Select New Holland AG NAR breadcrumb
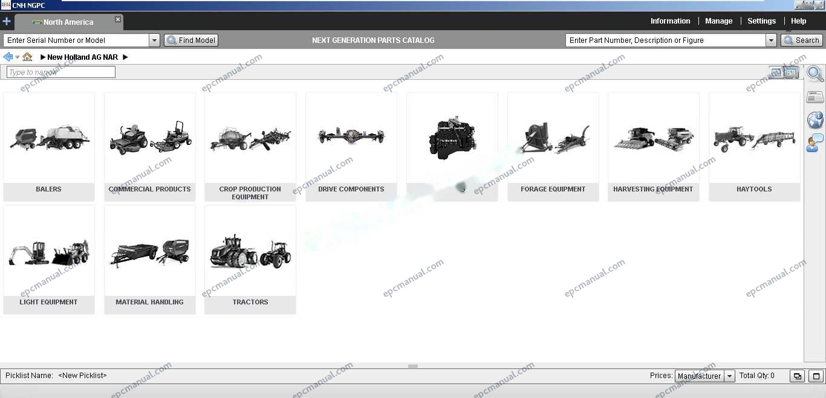This screenshot has height=398, width=826. click(x=82, y=57)
